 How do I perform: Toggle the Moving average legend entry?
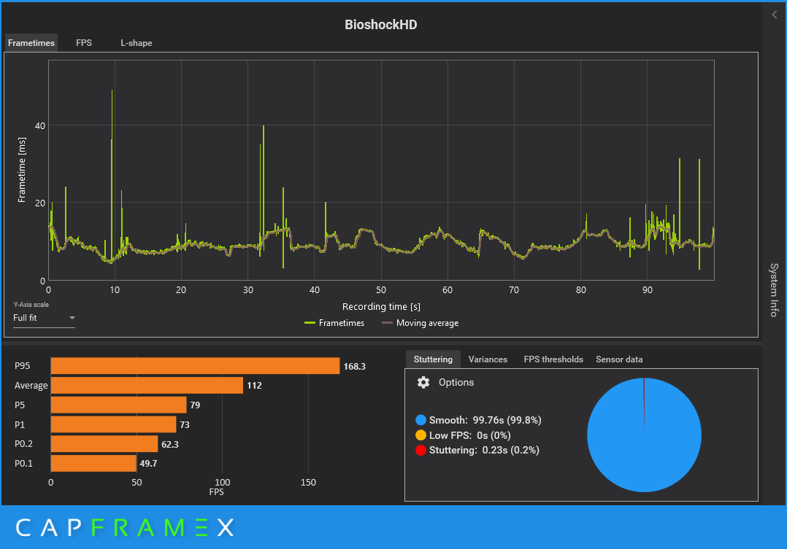click(420, 323)
